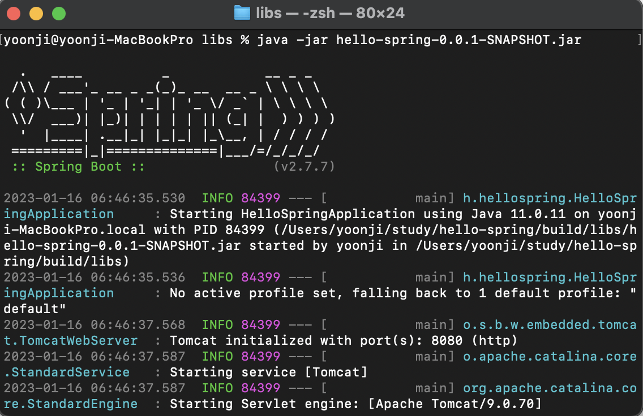The image size is (643, 416).
Task: Click logger name '.StandardService'
Action: pos(66,372)
